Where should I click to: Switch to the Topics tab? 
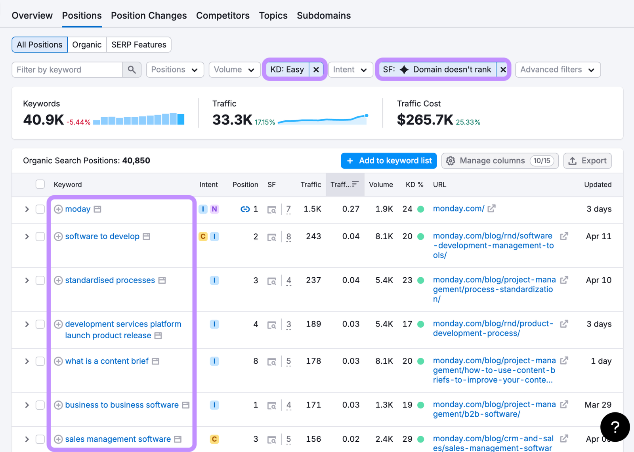273,15
